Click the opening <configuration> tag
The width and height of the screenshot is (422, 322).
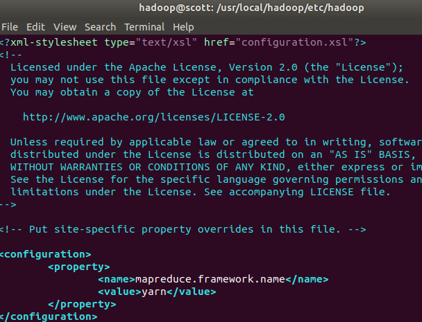(46, 254)
